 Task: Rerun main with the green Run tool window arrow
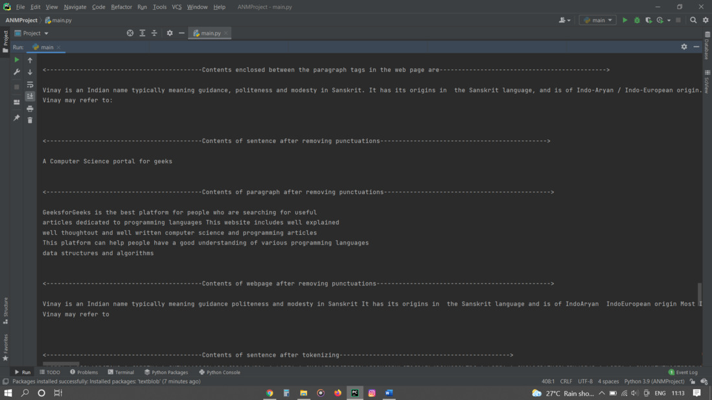17,60
